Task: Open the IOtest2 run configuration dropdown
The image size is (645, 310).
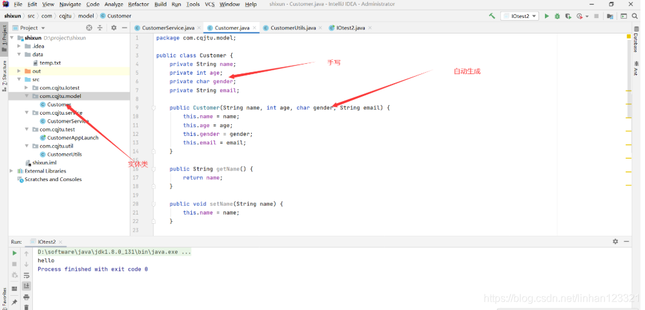Action: point(520,16)
